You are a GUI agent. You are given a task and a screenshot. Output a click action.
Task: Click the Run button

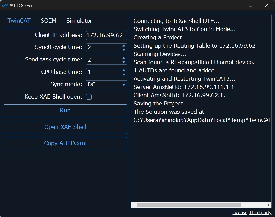65,111
